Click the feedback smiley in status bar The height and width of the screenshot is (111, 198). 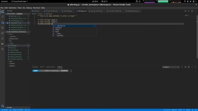click(192, 110)
